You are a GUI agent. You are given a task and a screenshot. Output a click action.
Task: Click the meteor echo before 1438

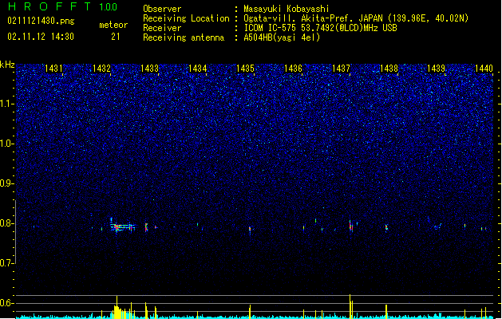tap(386, 228)
